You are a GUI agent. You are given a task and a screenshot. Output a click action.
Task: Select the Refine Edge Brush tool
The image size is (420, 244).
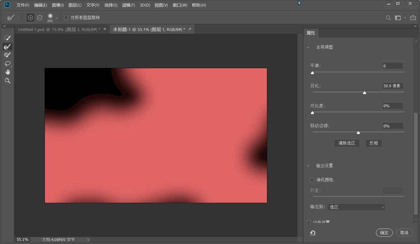pos(7,46)
